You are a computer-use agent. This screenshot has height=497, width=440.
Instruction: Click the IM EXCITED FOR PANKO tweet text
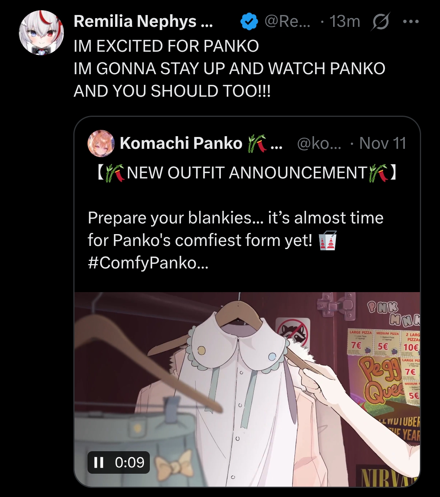[166, 46]
